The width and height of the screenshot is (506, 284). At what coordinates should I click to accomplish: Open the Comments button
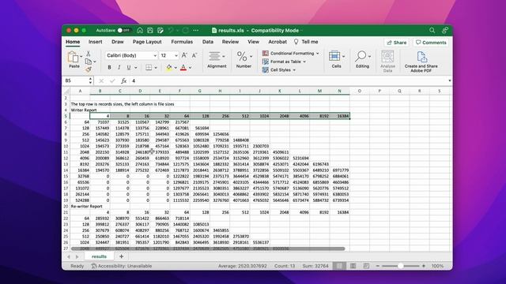[431, 43]
